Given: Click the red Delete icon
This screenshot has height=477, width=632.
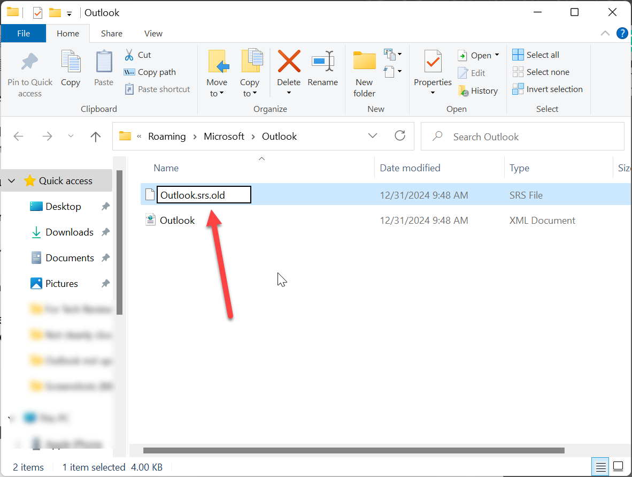Looking at the screenshot, I should point(289,62).
